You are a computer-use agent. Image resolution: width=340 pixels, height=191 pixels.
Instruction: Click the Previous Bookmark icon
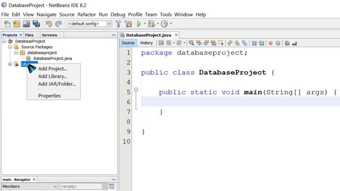click(x=230, y=43)
